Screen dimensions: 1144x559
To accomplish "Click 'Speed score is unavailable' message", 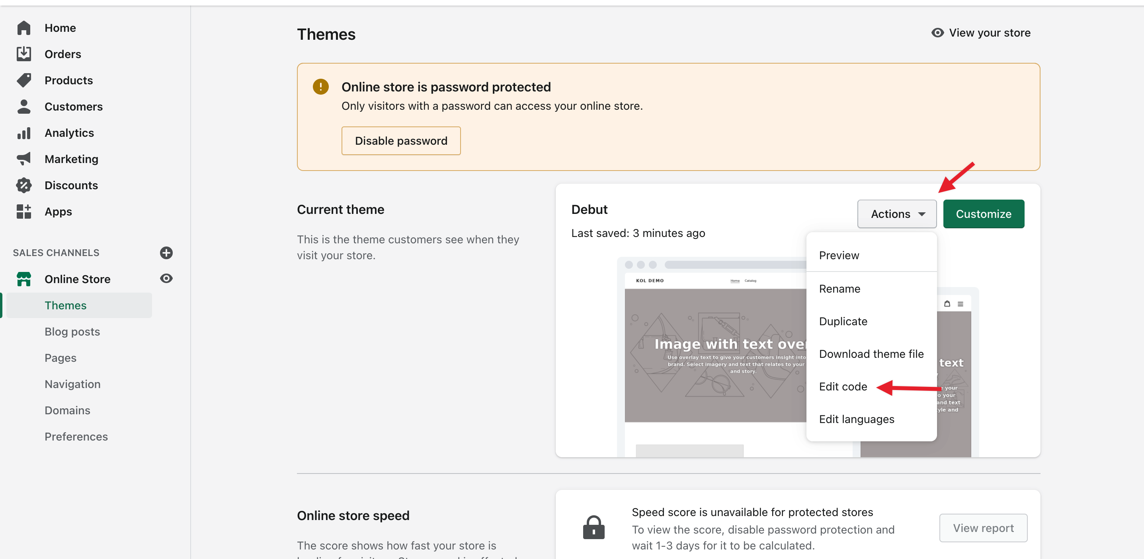I will point(752,512).
